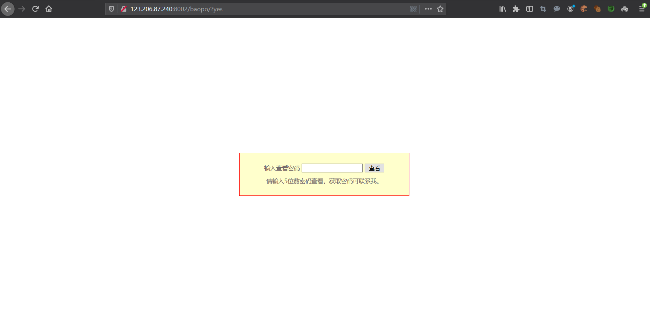This screenshot has height=335, width=650.
Task: Toggle the tracking protection shield
Action: 111,9
